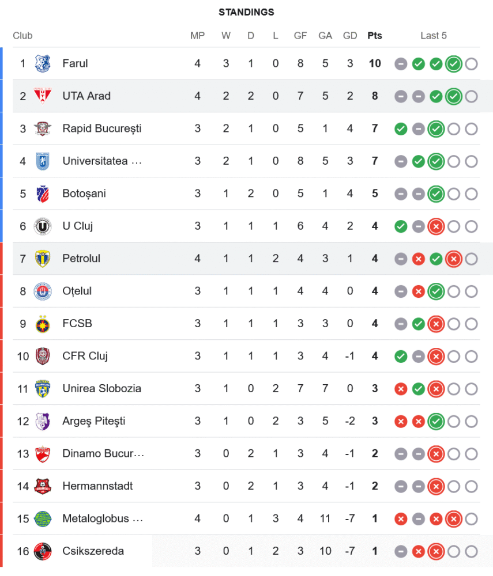Click the GD column header
493x576 pixels.
tap(350, 36)
